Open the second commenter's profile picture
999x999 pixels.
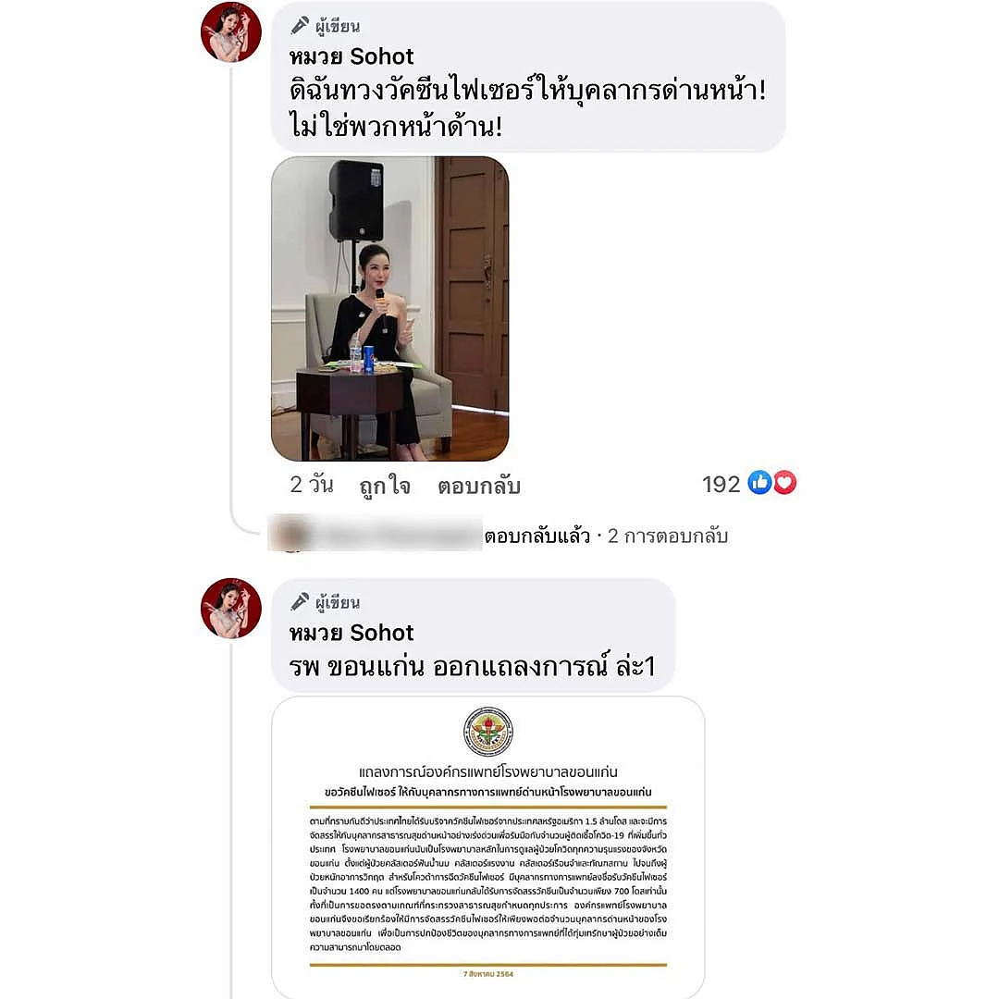coord(230,608)
